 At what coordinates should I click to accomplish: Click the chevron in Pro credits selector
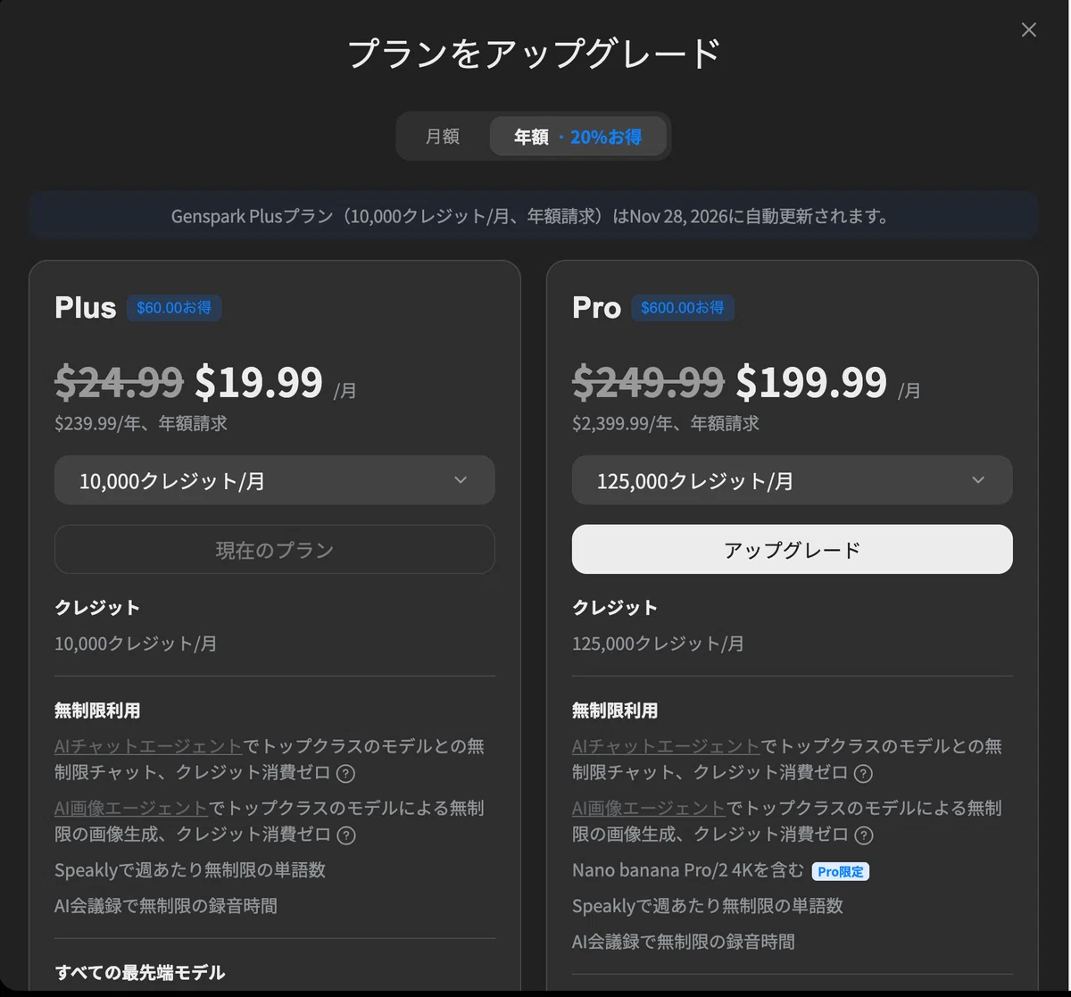pyautogui.click(x=978, y=480)
